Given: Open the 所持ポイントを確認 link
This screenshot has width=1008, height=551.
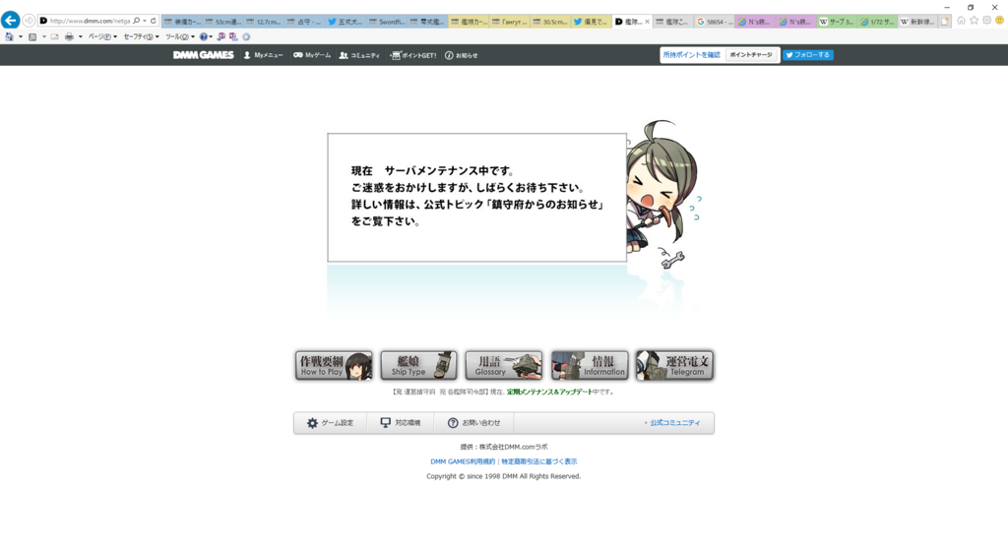Looking at the screenshot, I should (692, 55).
